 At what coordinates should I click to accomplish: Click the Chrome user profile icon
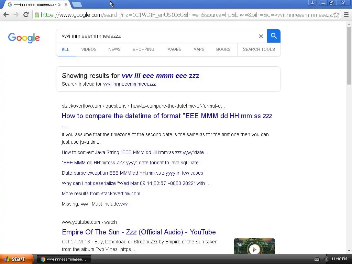pos(312,3)
